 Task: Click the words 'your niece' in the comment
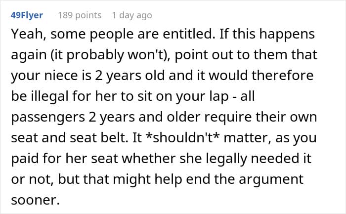(44, 76)
